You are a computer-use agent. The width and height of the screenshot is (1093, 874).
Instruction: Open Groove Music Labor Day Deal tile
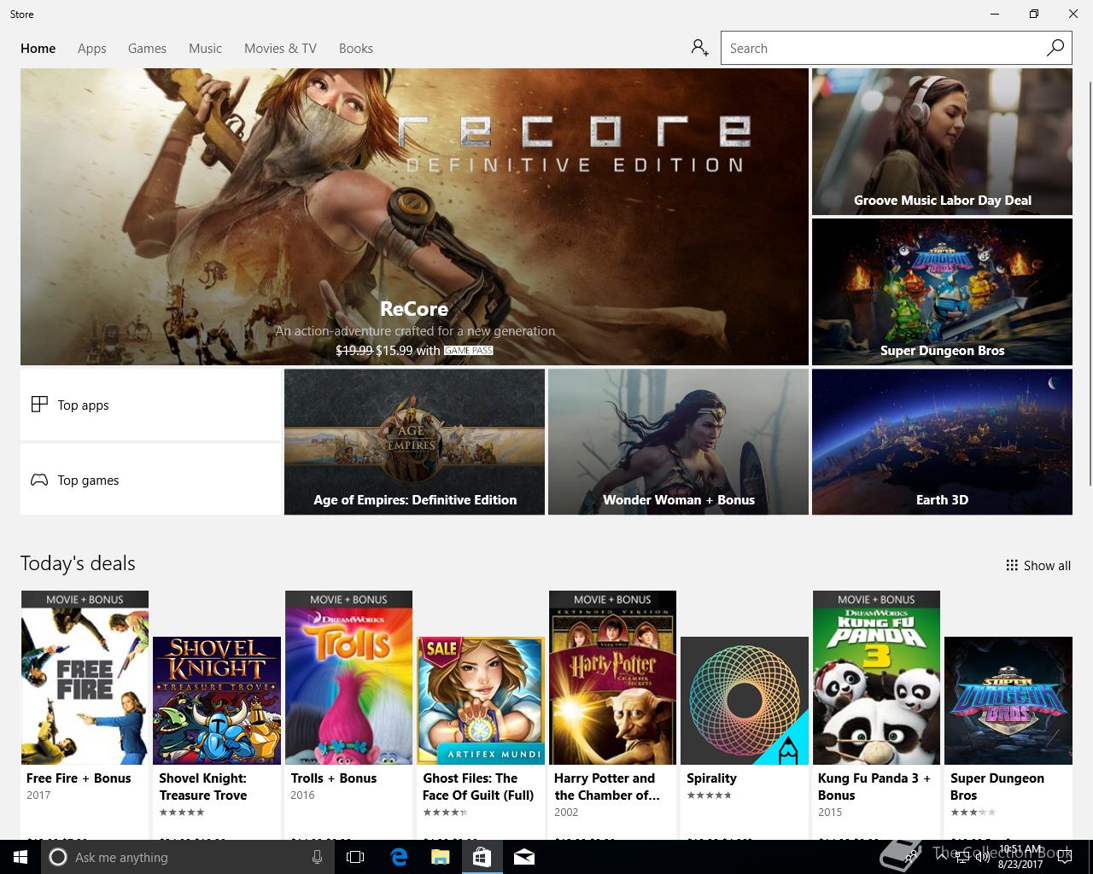[x=942, y=142]
